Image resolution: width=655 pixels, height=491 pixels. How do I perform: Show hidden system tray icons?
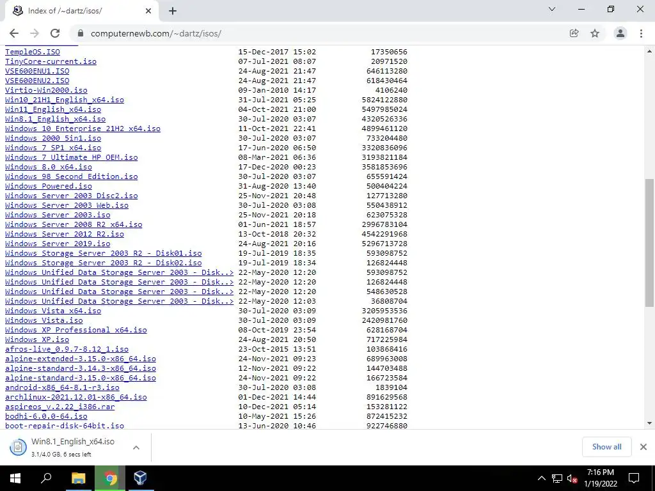pos(541,478)
